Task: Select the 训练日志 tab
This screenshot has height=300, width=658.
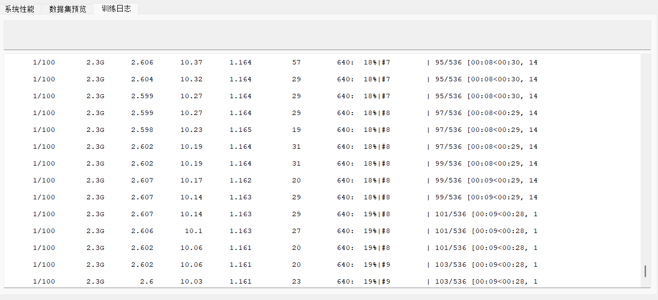Action: (x=116, y=8)
